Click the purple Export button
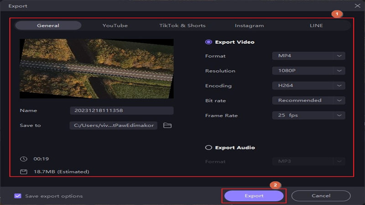The width and height of the screenshot is (365, 205). 254,196
